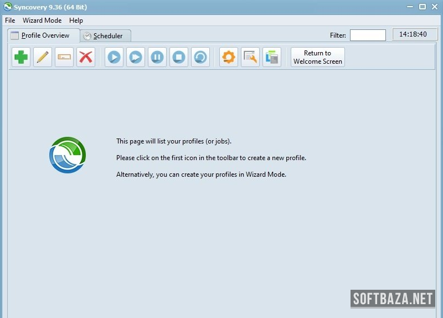Delete profile with the red X icon
The image size is (443, 318).
pyautogui.click(x=85, y=57)
